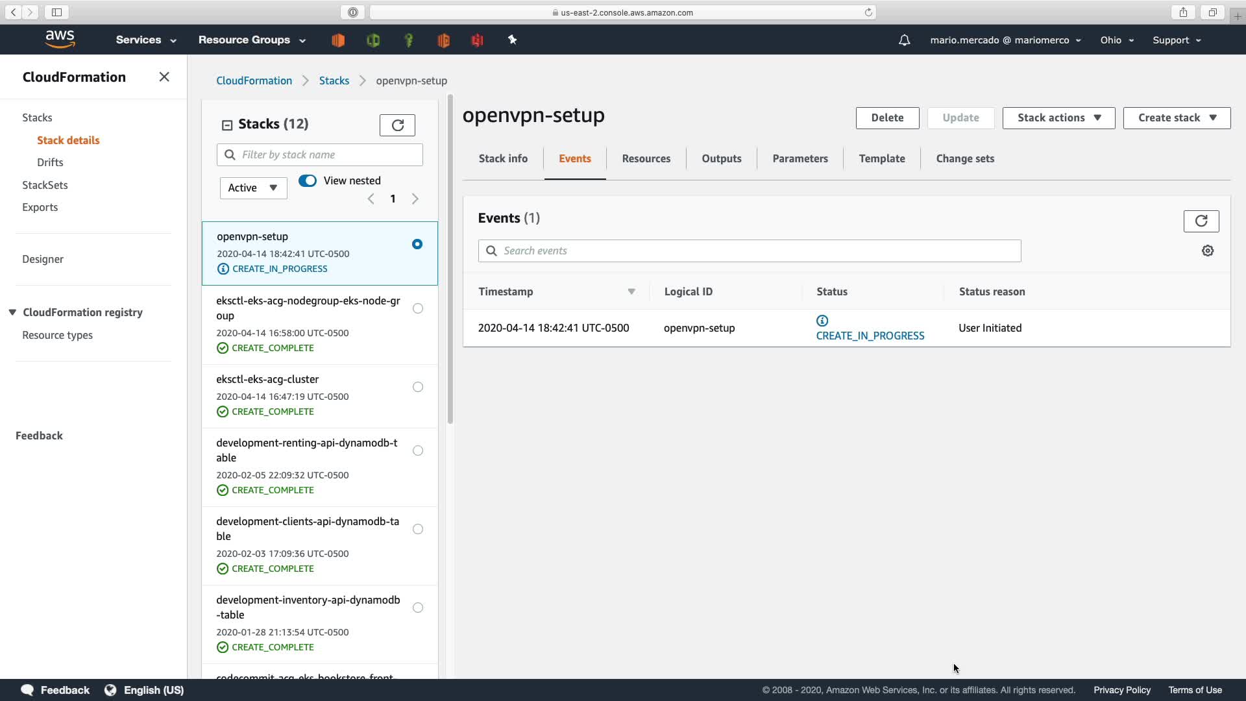The image size is (1246, 701).
Task: Close the CloudFormation side panel
Action: pyautogui.click(x=164, y=77)
